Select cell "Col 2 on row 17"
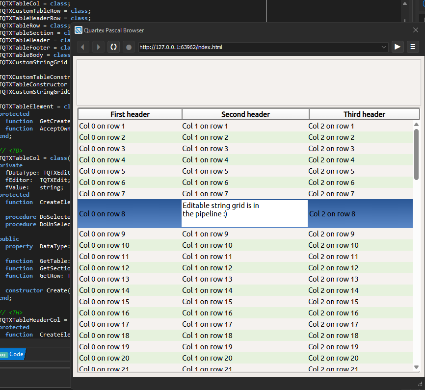Image resolution: width=425 pixels, height=390 pixels. point(333,324)
